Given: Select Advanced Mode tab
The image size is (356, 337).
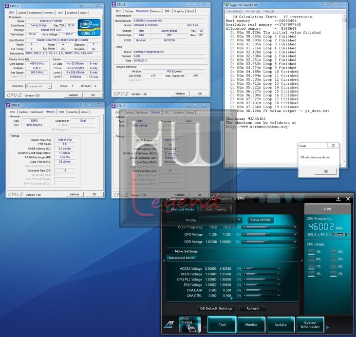Looking at the screenshot, I should point(181,258).
